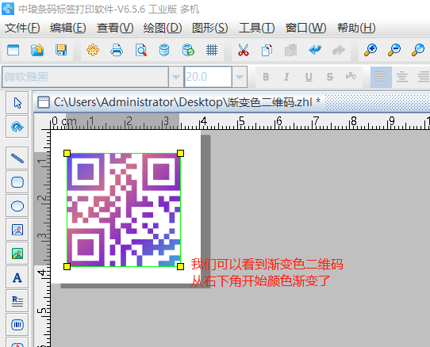The height and width of the screenshot is (347, 430).
Task: Paste from clipboard
Action: coord(290,50)
